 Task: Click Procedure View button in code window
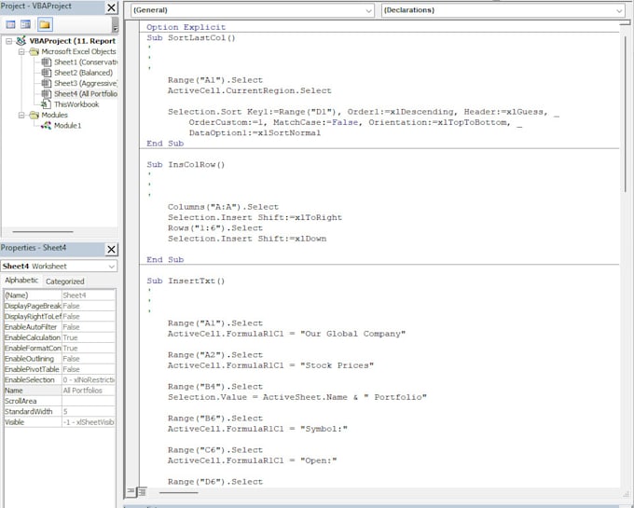point(131,492)
